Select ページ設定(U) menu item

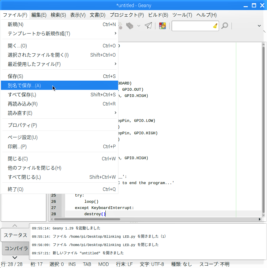click(x=59, y=138)
